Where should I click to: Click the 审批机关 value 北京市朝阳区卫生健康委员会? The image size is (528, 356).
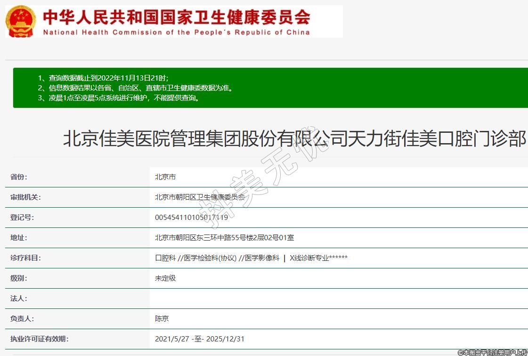[200, 197]
